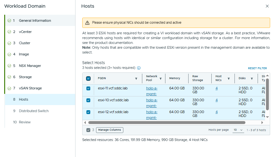Click the FQDN column filter icon
The image size is (274, 157).
coord(136,78)
